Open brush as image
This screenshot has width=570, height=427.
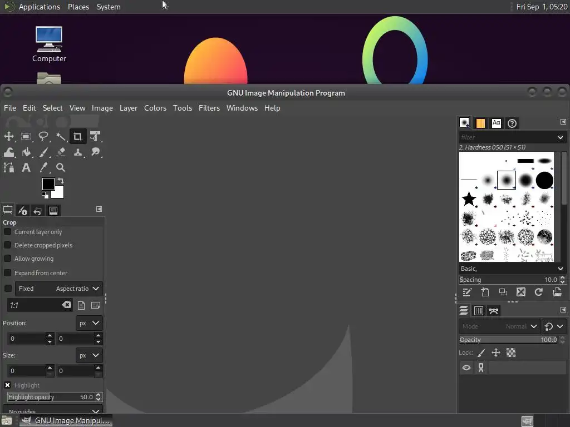[x=557, y=292]
